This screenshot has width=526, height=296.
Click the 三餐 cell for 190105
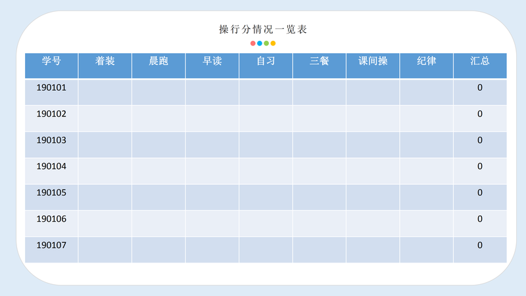click(x=320, y=197)
